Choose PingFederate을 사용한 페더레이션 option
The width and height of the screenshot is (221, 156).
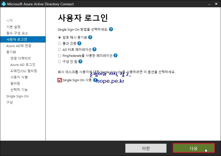tap(60, 56)
